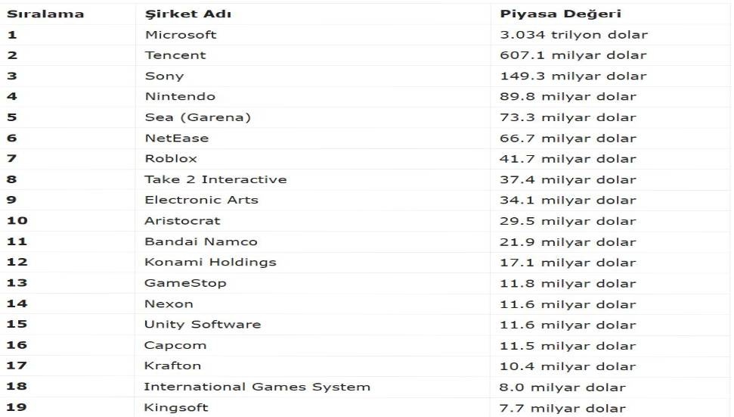
Task: Click the GameStop company name
Action: [x=185, y=283]
